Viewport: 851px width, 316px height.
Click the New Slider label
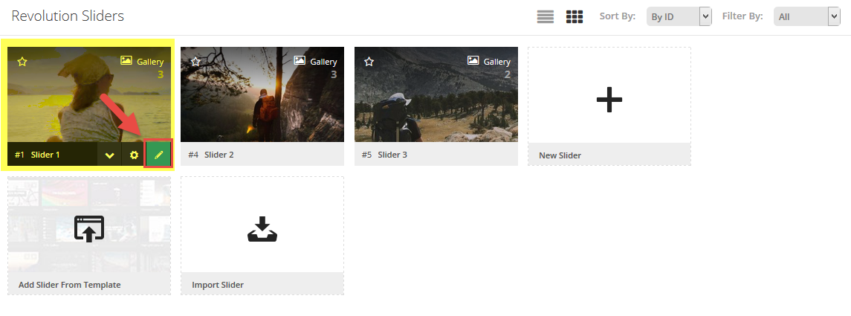point(560,155)
